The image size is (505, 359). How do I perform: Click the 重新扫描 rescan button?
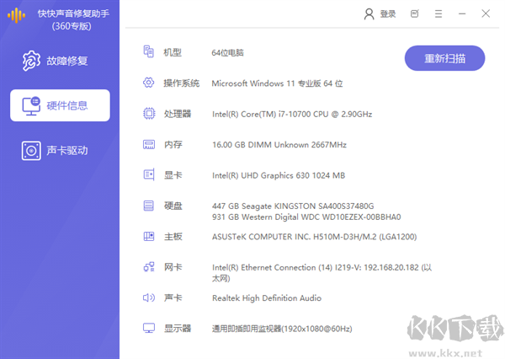coord(444,59)
